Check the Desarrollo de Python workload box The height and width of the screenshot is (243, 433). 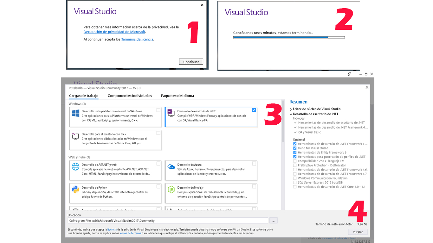[158, 186]
